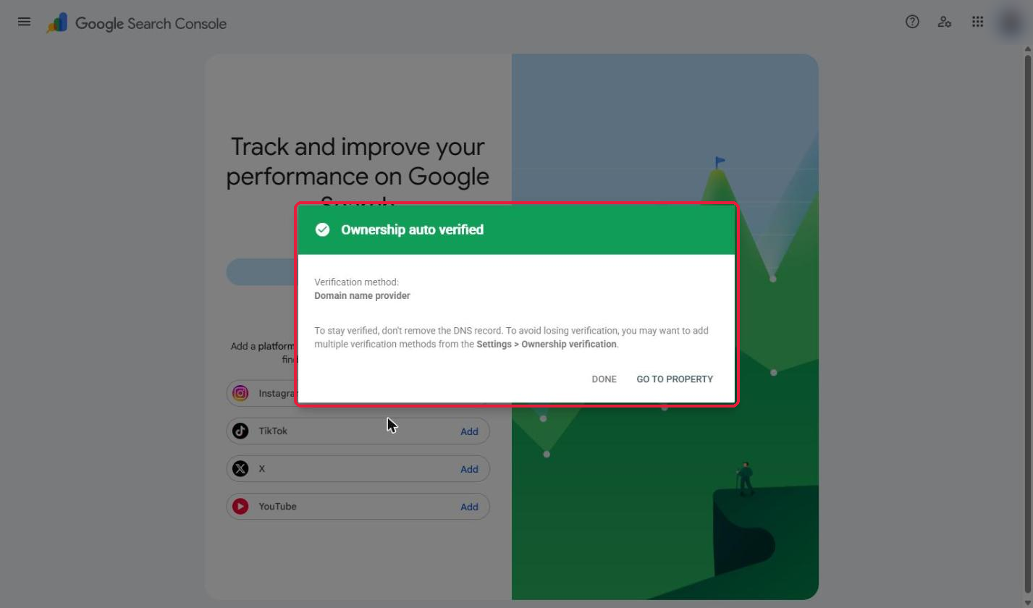Open the hamburger main menu
This screenshot has width=1033, height=608.
pos(24,22)
